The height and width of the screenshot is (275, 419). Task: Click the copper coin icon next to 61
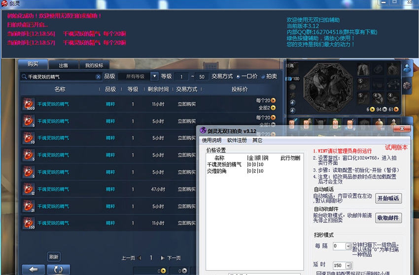(396, 109)
